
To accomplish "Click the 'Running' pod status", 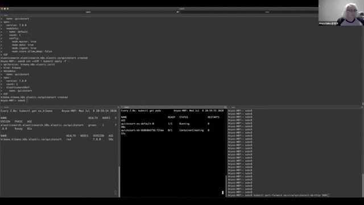I will coord(184,124).
